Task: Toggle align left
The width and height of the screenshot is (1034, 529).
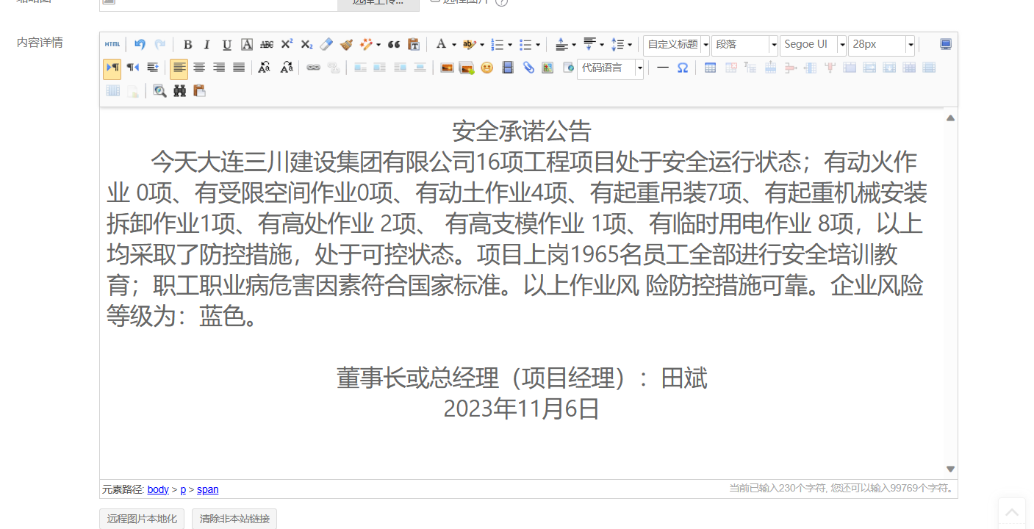Action: [179, 68]
